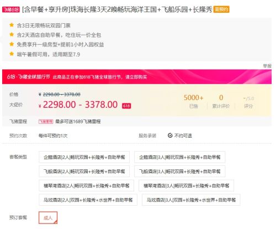Toggle the selected 成人 booking option
Image resolution: width=276 pixels, height=229 pixels.
pos(48,218)
